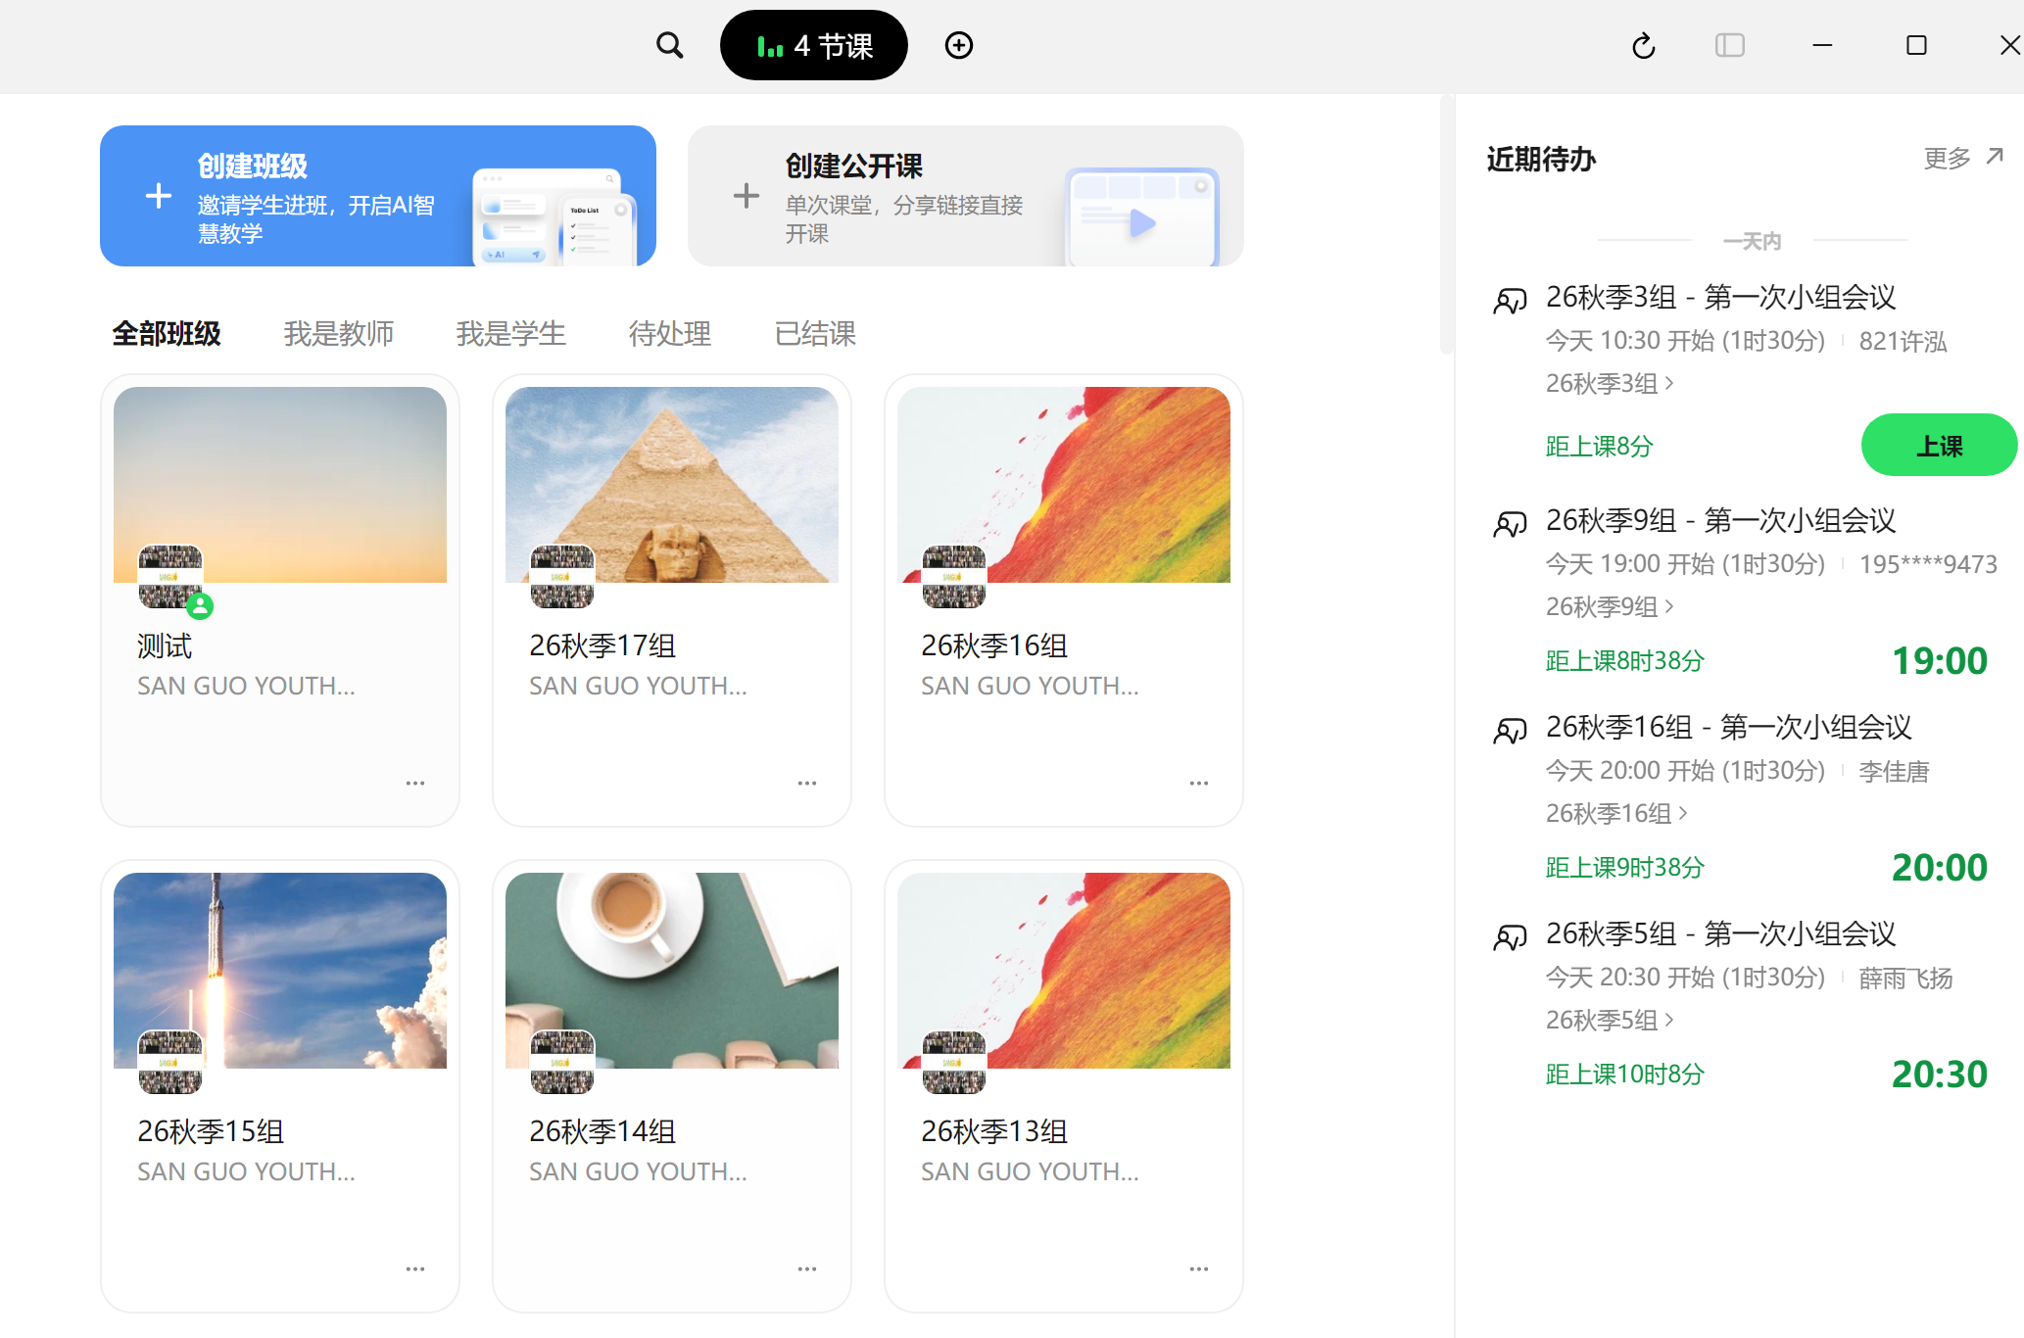Click the 19:00 start time
The height and width of the screenshot is (1338, 2024).
(1939, 661)
